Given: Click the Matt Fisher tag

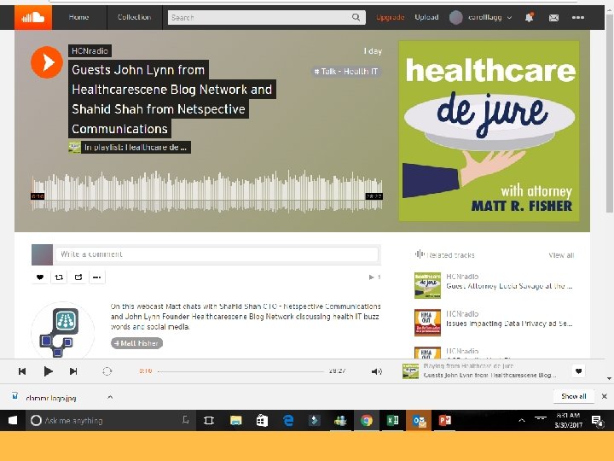Looking at the screenshot, I should (136, 343).
